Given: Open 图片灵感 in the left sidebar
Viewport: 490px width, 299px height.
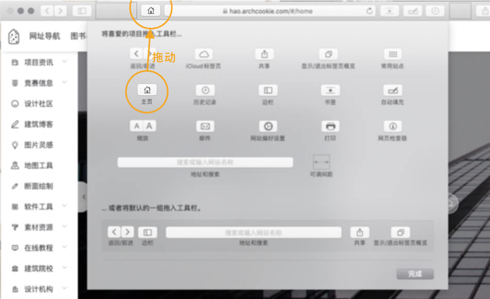Looking at the screenshot, I should [x=39, y=145].
